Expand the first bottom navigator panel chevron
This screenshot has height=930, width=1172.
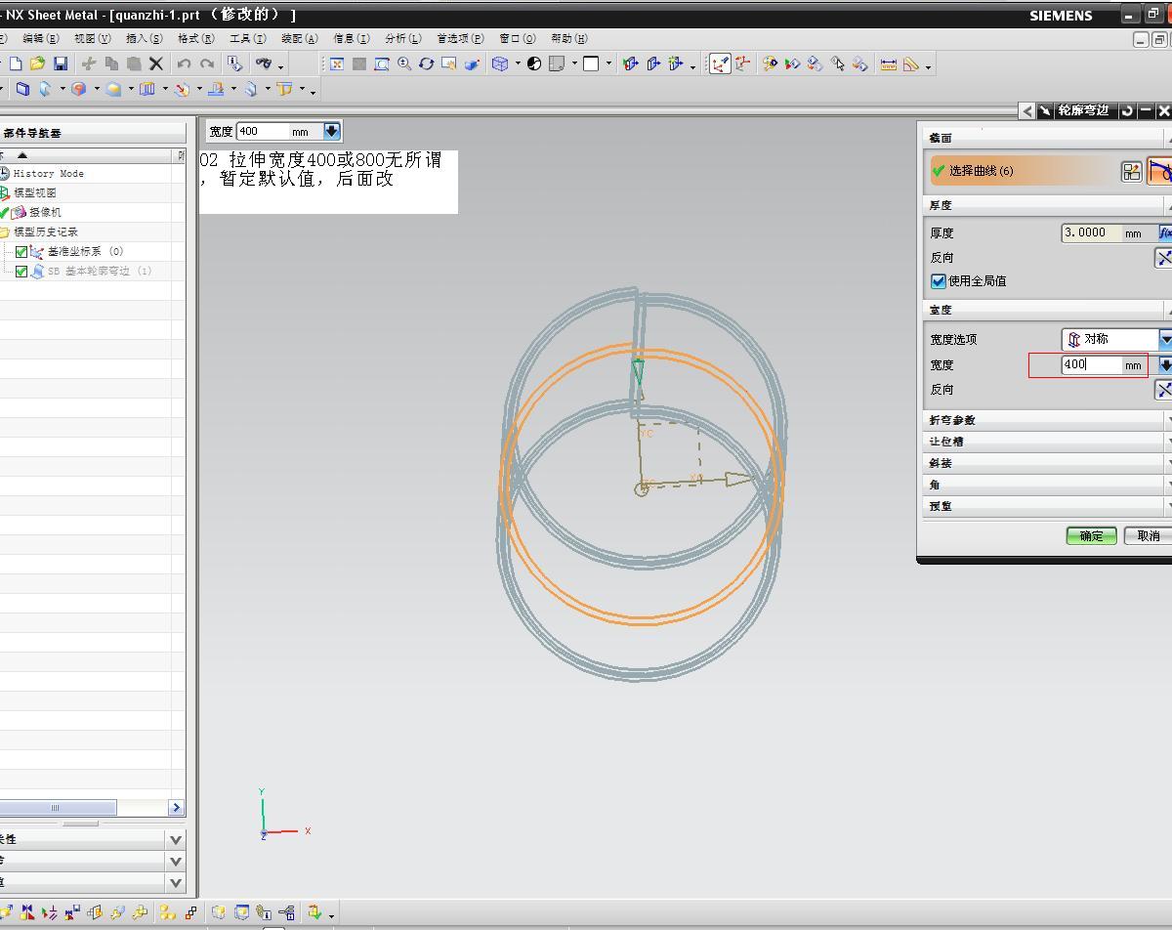(176, 839)
